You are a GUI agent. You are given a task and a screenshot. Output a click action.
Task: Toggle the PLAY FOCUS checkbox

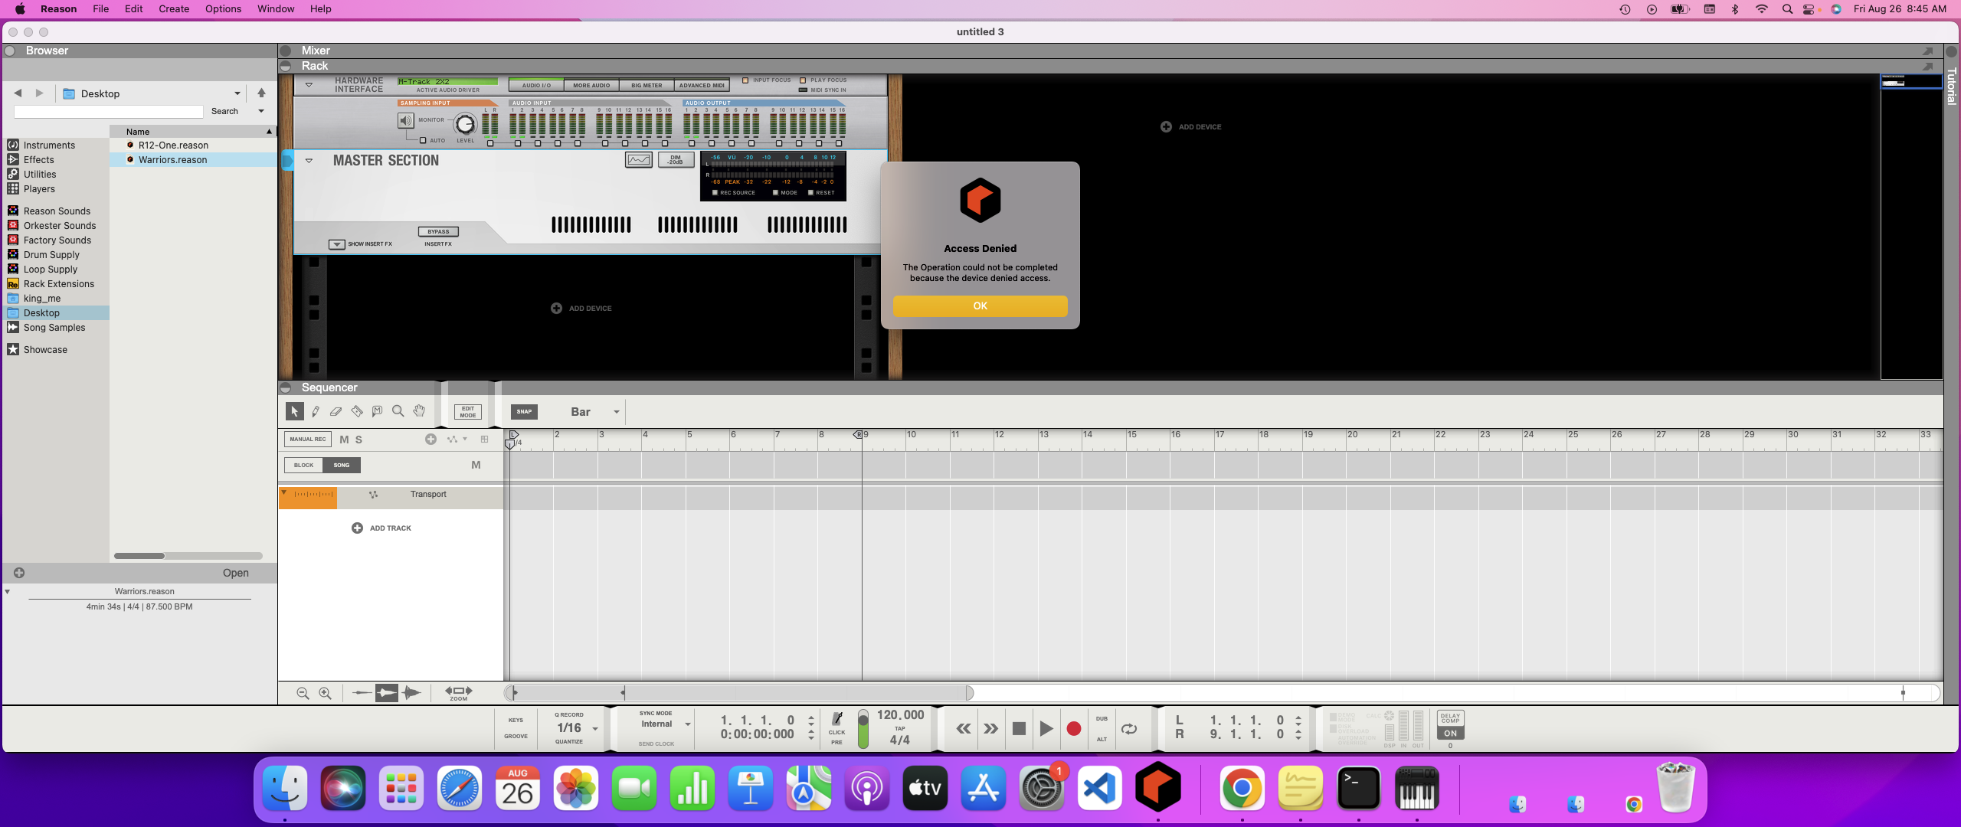[x=803, y=80]
